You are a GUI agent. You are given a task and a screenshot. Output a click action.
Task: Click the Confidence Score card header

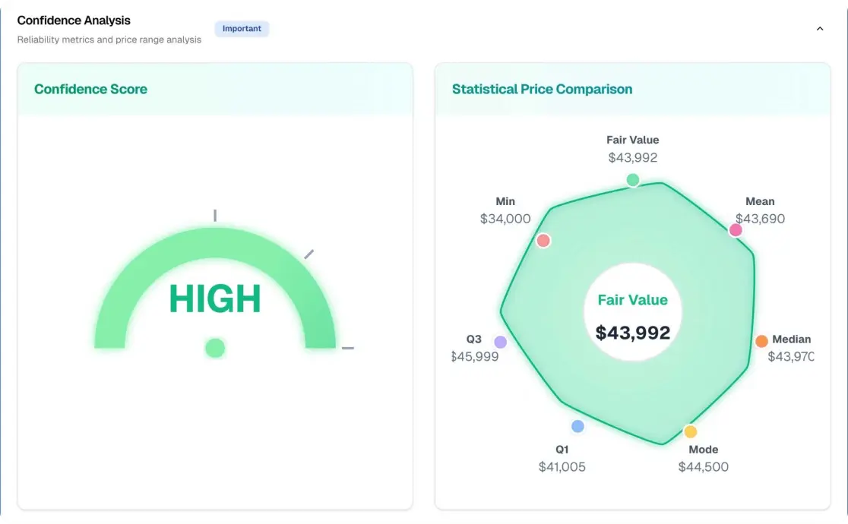point(90,89)
